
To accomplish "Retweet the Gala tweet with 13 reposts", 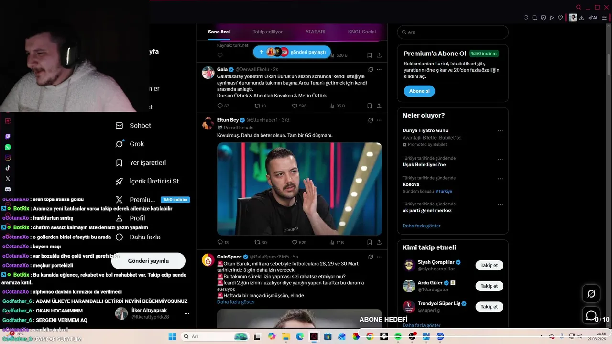I will click(260, 106).
